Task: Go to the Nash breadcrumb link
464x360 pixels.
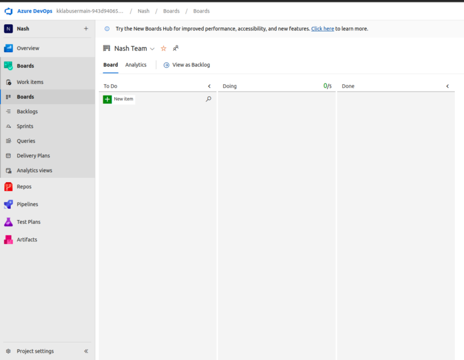Action: pos(144,11)
